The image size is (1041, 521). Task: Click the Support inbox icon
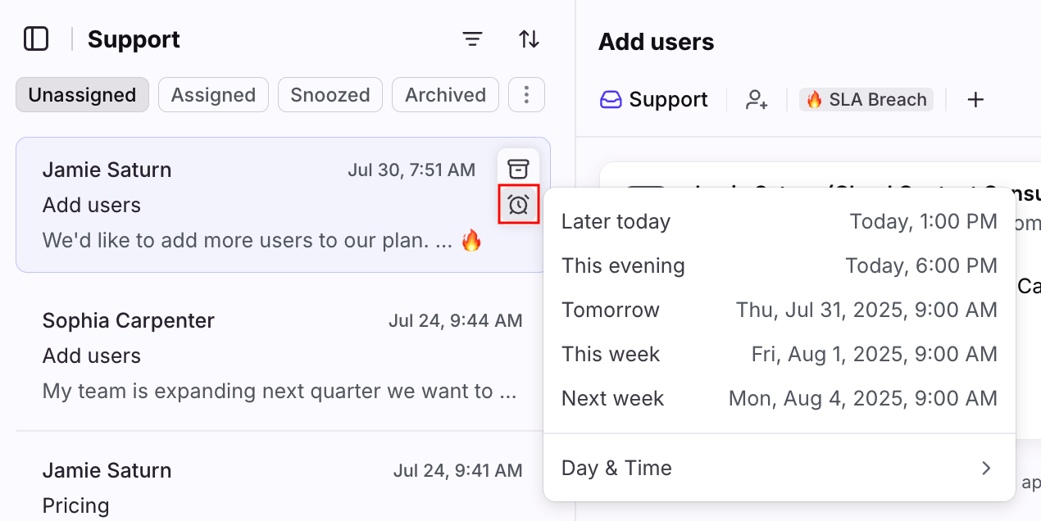point(611,100)
